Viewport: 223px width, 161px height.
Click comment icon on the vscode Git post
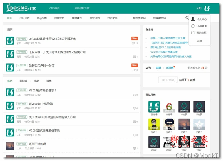(x=135, y=108)
